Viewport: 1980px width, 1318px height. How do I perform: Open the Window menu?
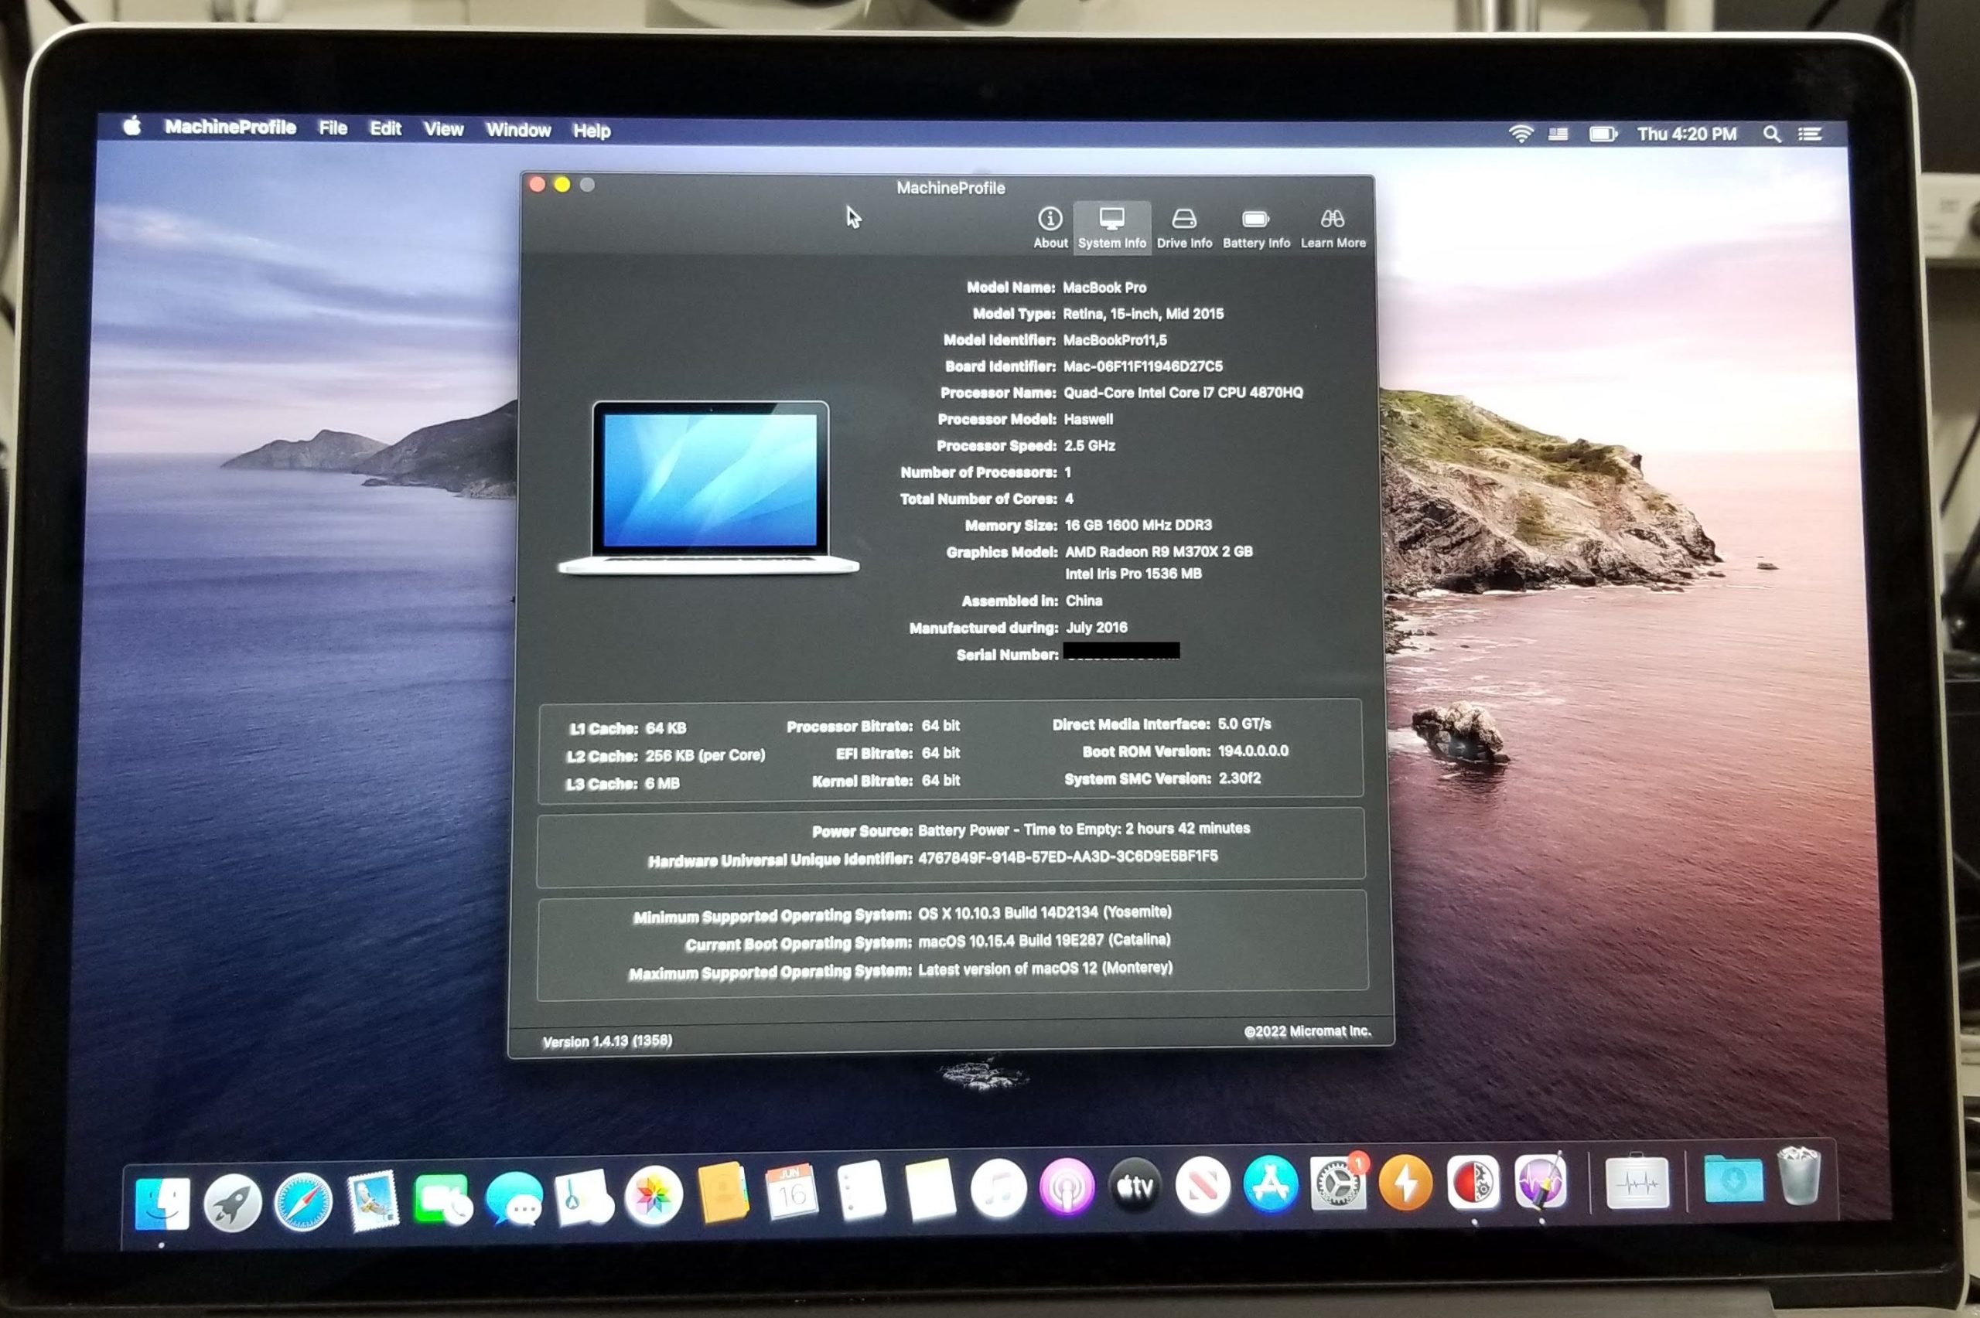click(x=518, y=131)
